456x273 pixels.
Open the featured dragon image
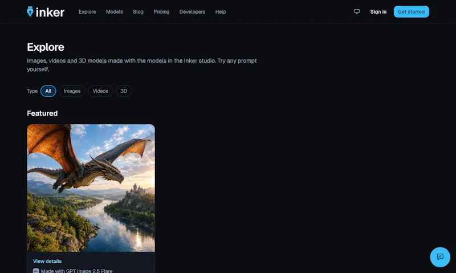[x=91, y=188]
